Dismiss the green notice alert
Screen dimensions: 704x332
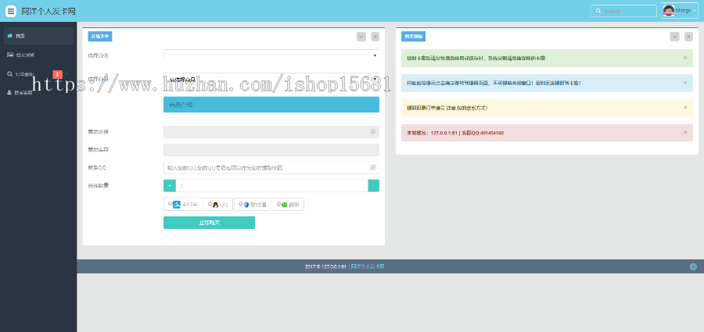click(x=685, y=58)
